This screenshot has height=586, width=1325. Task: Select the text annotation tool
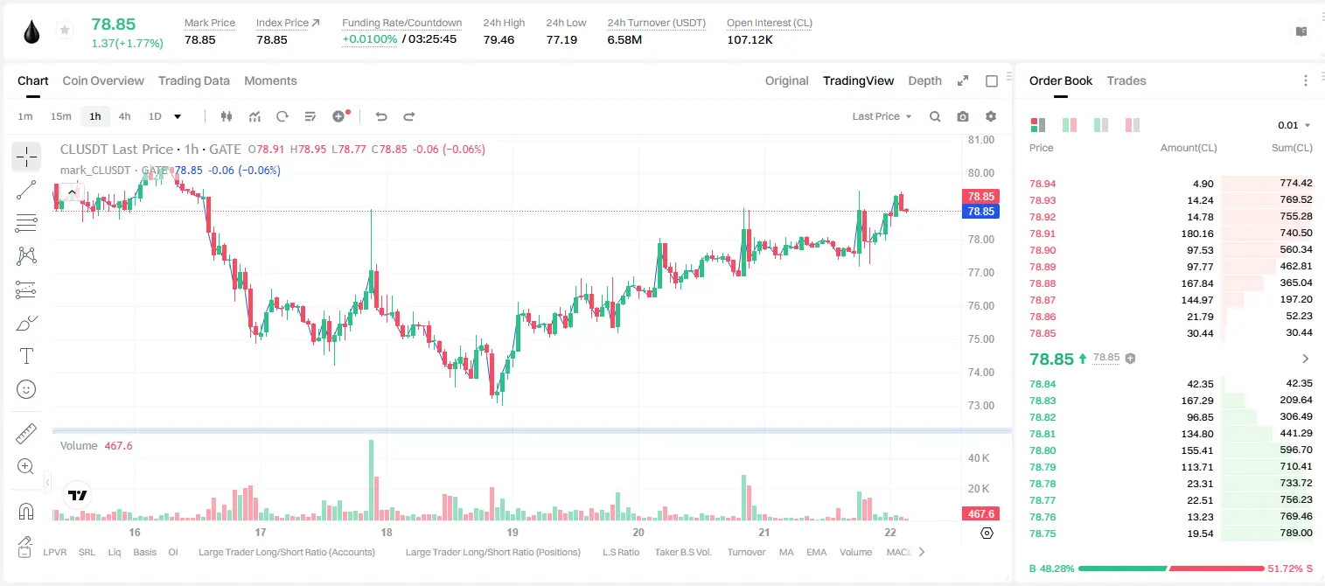click(x=26, y=356)
